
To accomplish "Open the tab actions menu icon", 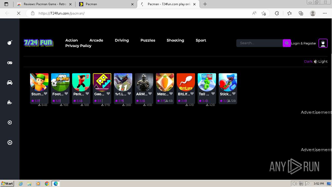I will click(6, 4).
